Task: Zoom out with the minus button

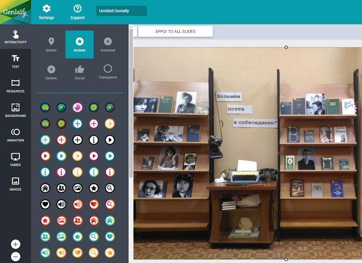Action: click(15, 256)
